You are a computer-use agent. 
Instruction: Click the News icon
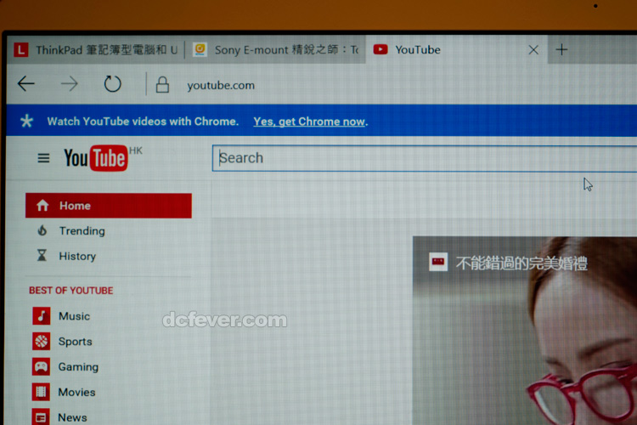click(41, 416)
